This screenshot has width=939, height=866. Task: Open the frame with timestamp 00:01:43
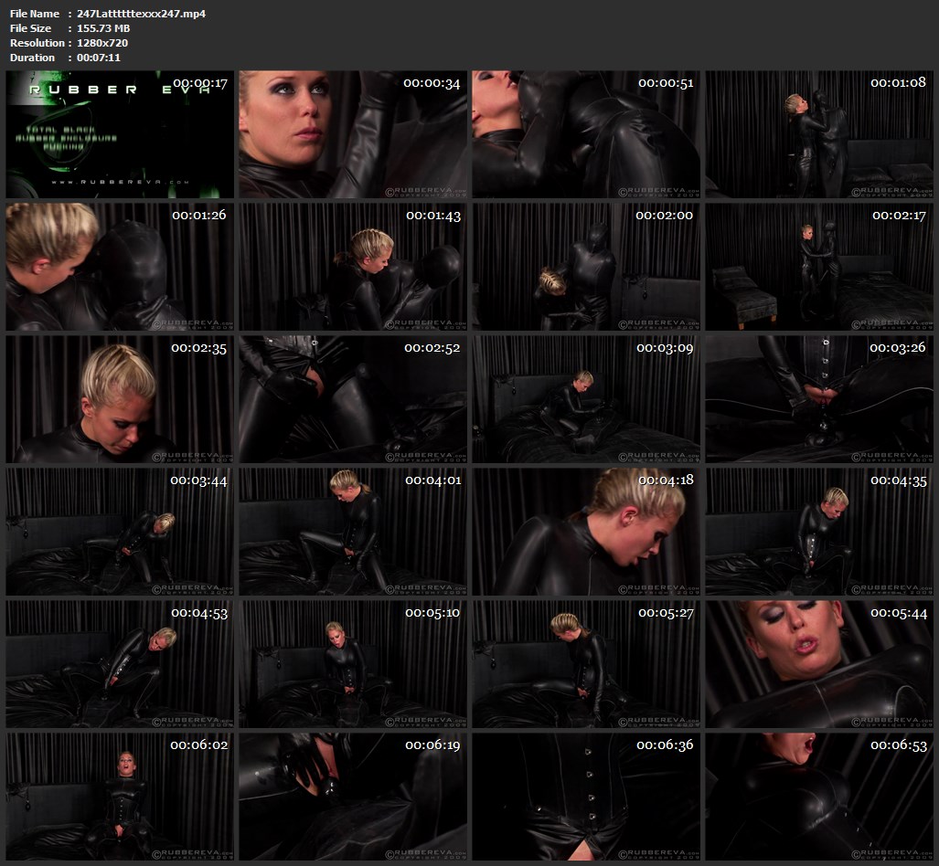coord(353,267)
